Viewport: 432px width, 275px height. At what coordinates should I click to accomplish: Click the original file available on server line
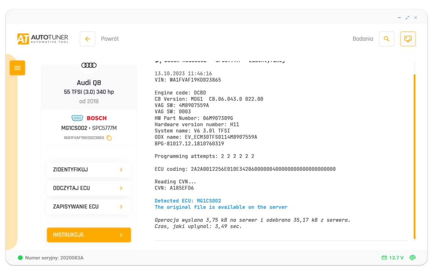click(x=221, y=207)
